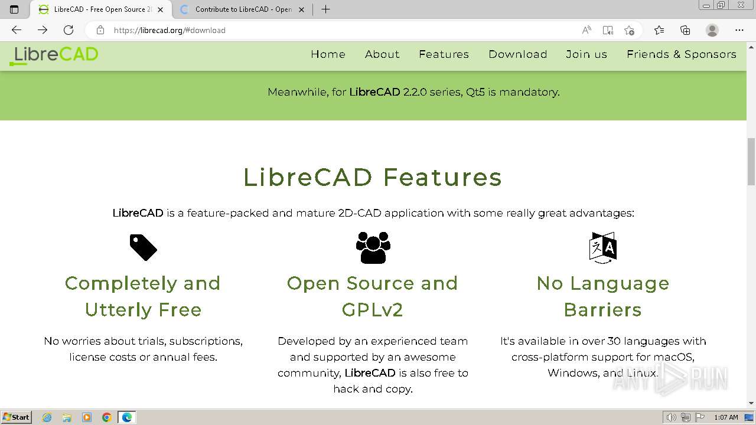Open immersive reader / translate icon

608,30
